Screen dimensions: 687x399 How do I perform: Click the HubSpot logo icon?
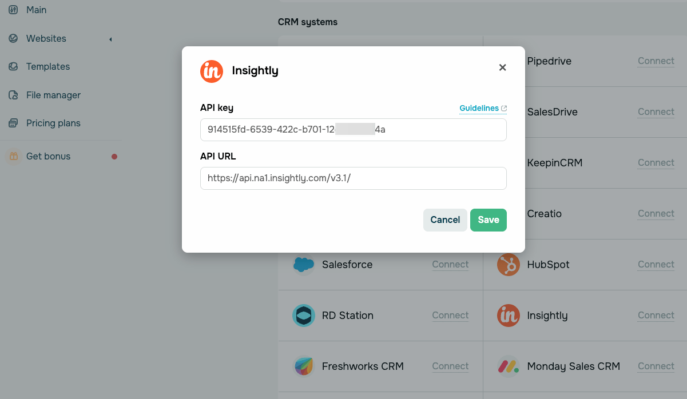(509, 265)
